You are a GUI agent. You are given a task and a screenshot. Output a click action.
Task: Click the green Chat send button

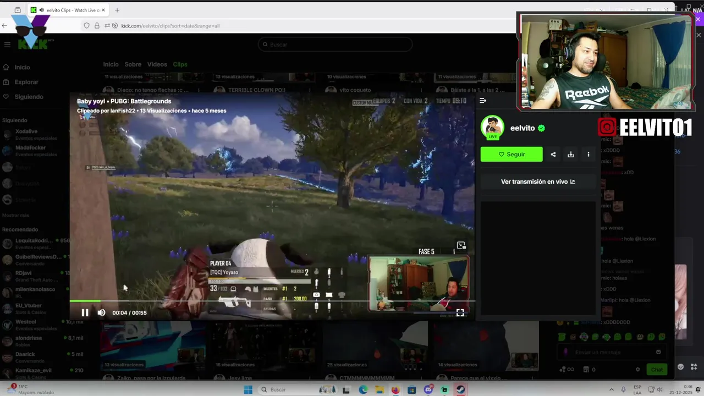coord(657,370)
